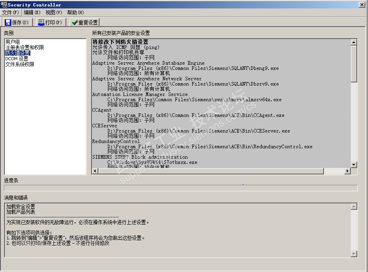The height and width of the screenshot is (272, 368).
Task: Click the left arrow of horizontal scrollbar
Action: 95,171
